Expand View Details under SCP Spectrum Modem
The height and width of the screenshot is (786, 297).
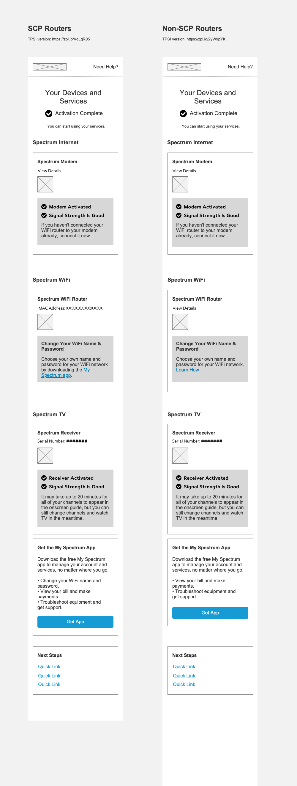click(x=49, y=171)
